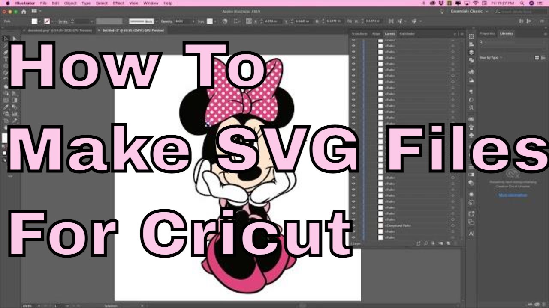Viewport: 549px width, 308px height.
Task: Open the Apple menu
Action: tap(7, 3)
